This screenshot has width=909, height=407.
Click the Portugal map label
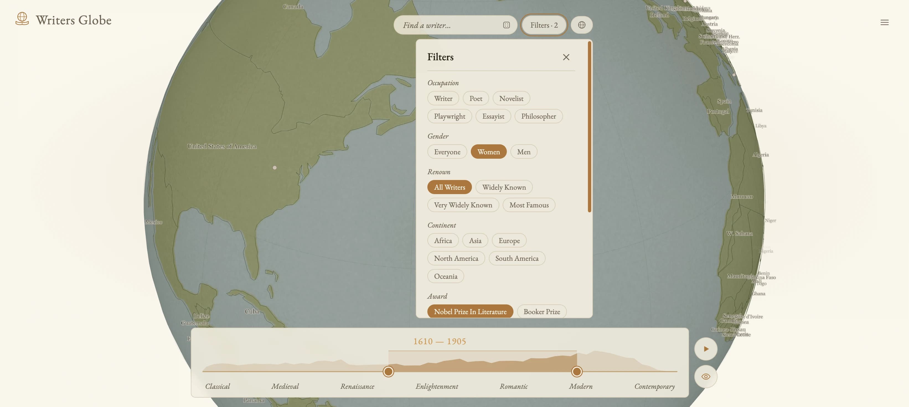point(718,111)
